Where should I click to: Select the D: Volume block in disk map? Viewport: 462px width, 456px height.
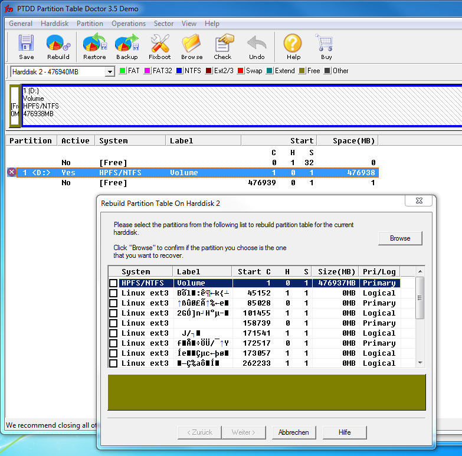[x=241, y=106]
